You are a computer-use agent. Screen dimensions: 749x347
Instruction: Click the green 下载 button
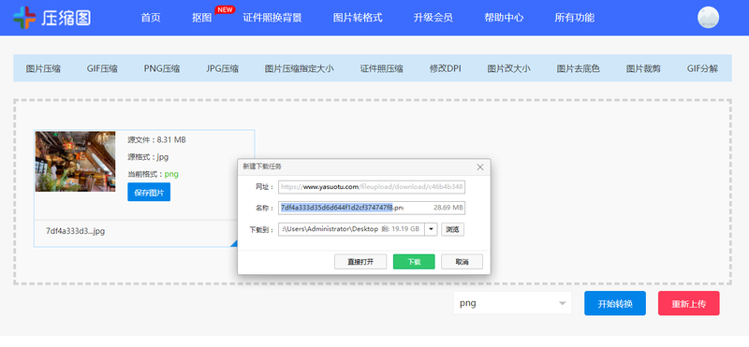tap(414, 262)
